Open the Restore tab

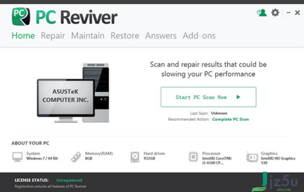[125, 36]
